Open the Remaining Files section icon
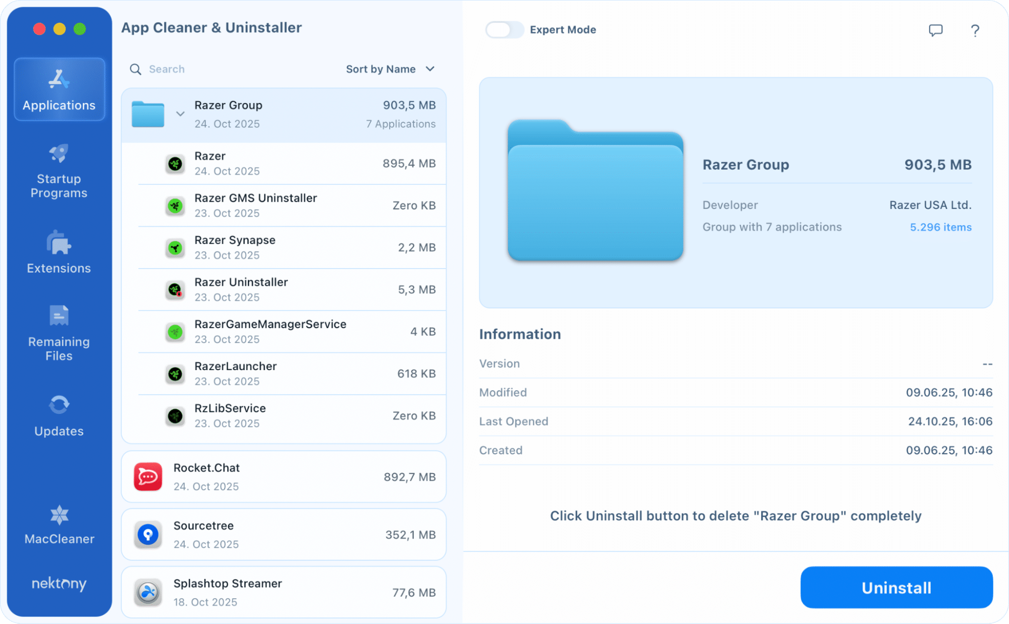This screenshot has width=1009, height=624. pos(59,316)
